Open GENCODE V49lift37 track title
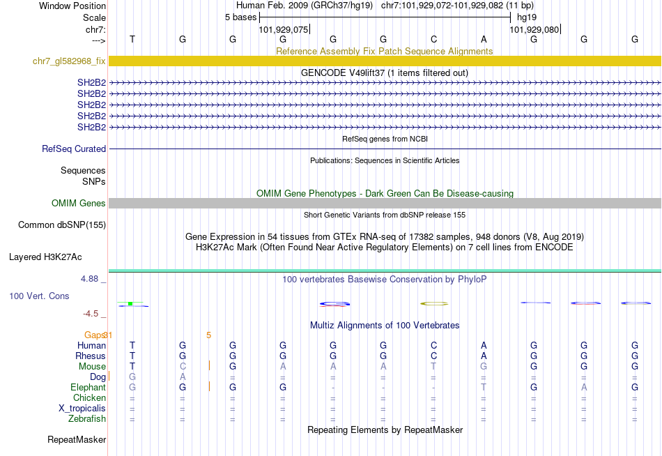This screenshot has width=662, height=456. point(384,73)
